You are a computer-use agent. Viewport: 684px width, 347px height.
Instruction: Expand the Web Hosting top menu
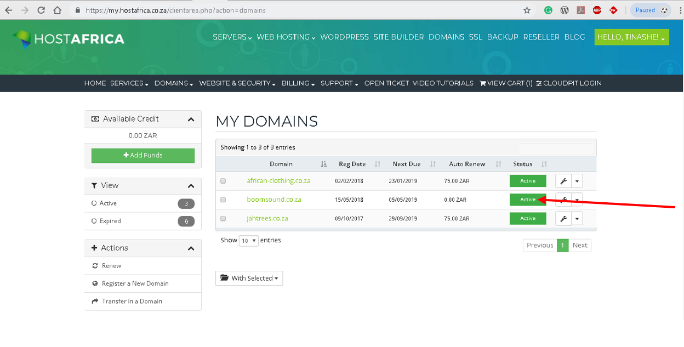(x=286, y=37)
